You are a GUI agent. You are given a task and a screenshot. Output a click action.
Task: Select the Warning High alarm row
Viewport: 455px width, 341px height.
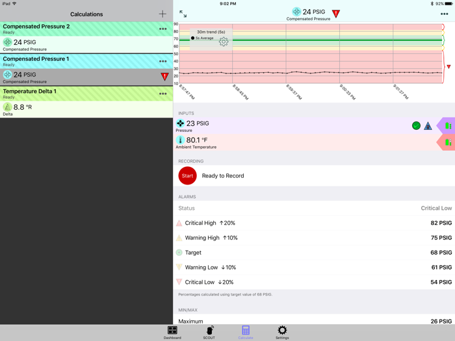[314, 238]
